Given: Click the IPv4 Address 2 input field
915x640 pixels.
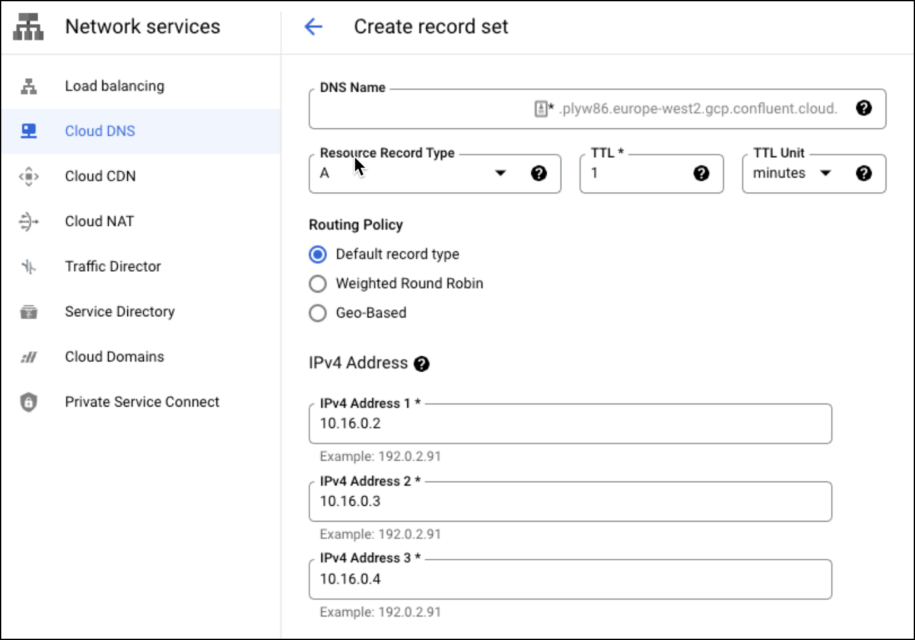Looking at the screenshot, I should point(569,502).
